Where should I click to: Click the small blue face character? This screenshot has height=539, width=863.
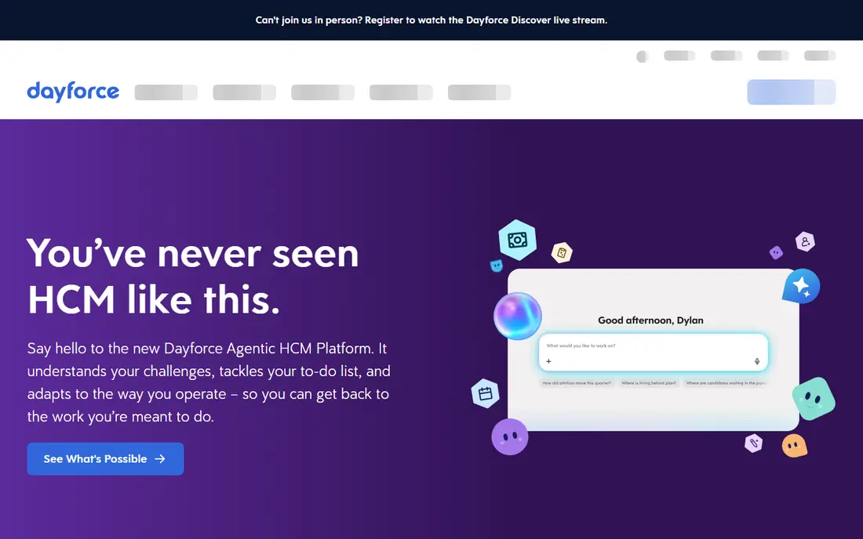497,266
